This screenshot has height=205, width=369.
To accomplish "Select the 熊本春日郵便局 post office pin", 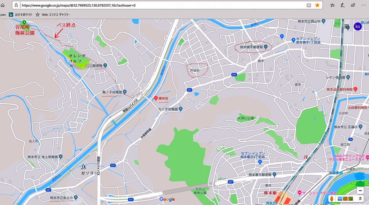I will click(x=274, y=174).
